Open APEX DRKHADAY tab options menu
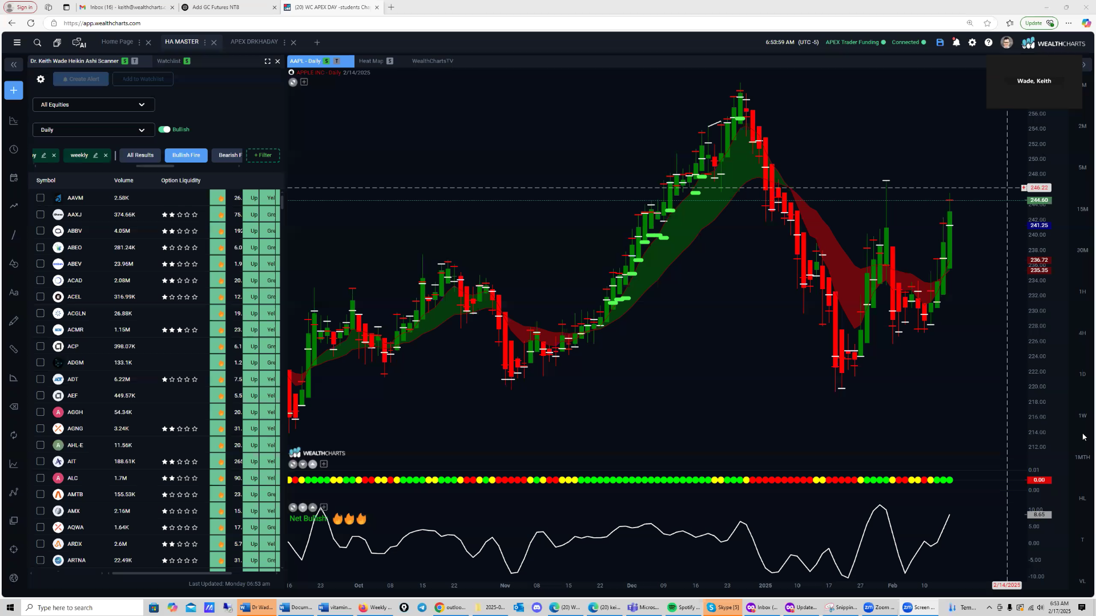The width and height of the screenshot is (1096, 616). (284, 42)
